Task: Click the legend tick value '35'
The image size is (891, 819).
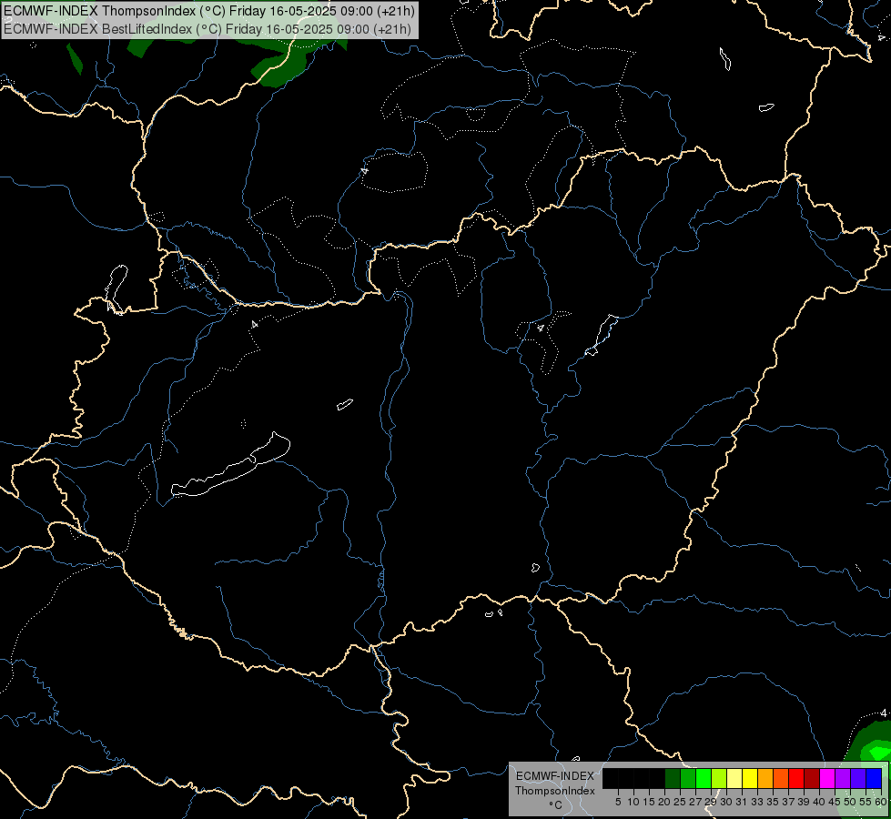Action: pyautogui.click(x=773, y=802)
